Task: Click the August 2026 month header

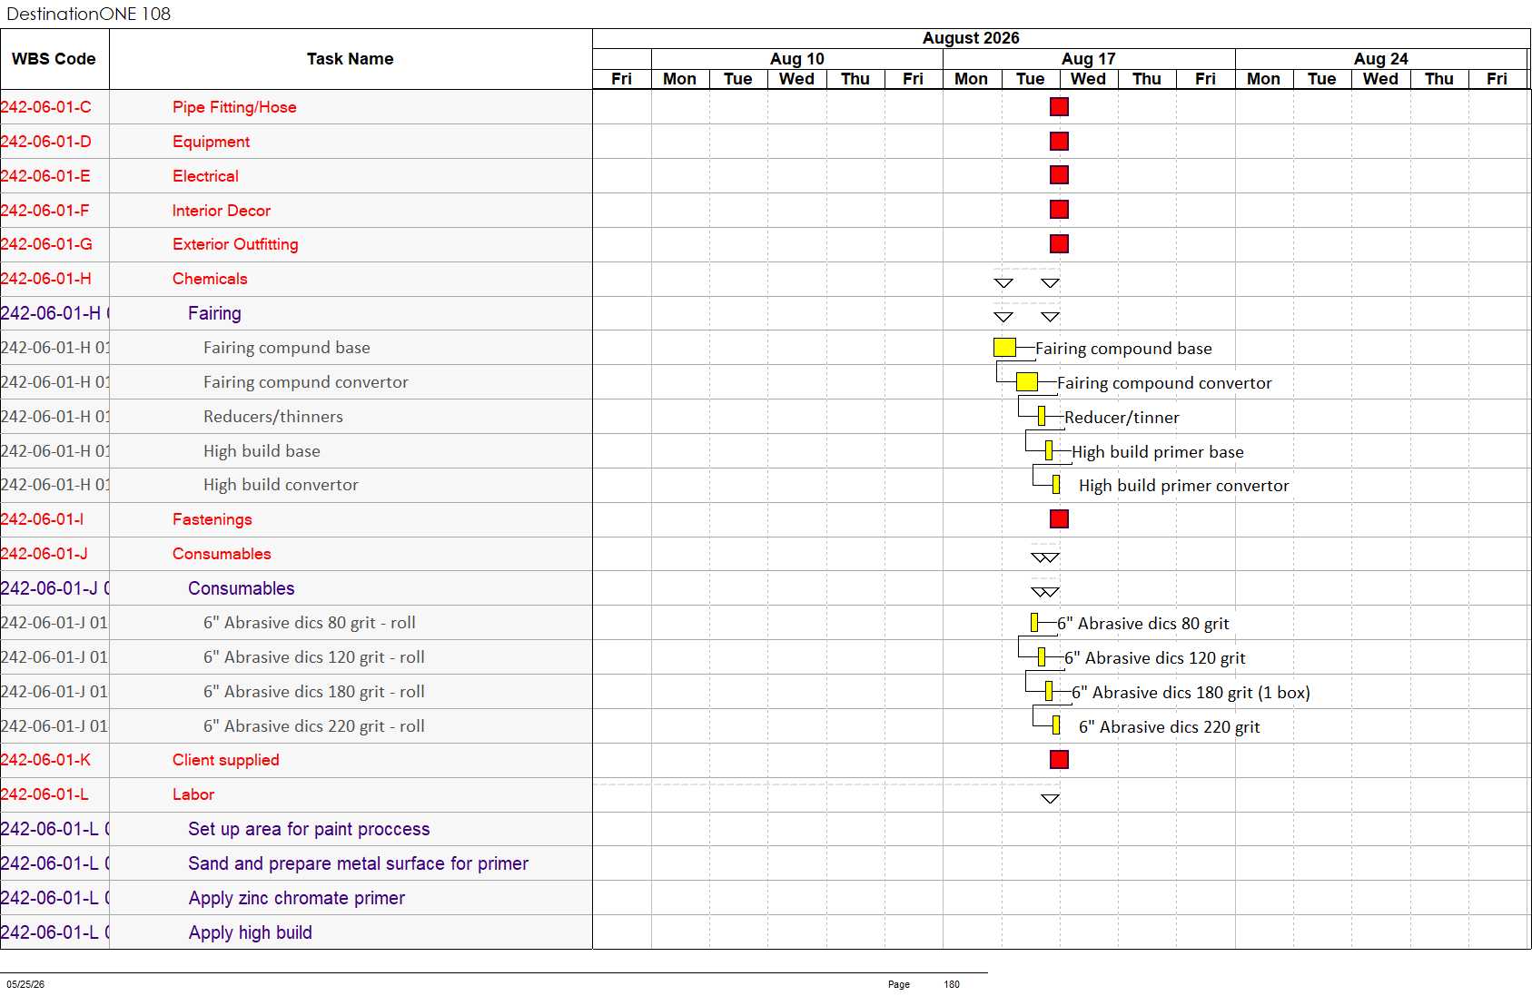Action: [x=971, y=38]
